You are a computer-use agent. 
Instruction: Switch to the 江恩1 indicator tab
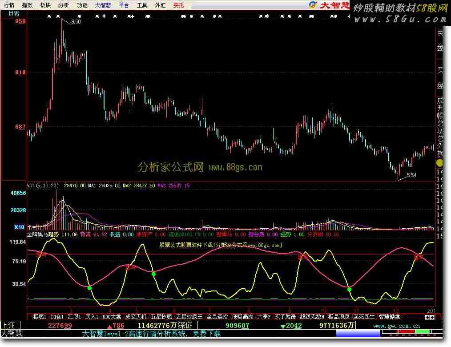(74, 316)
